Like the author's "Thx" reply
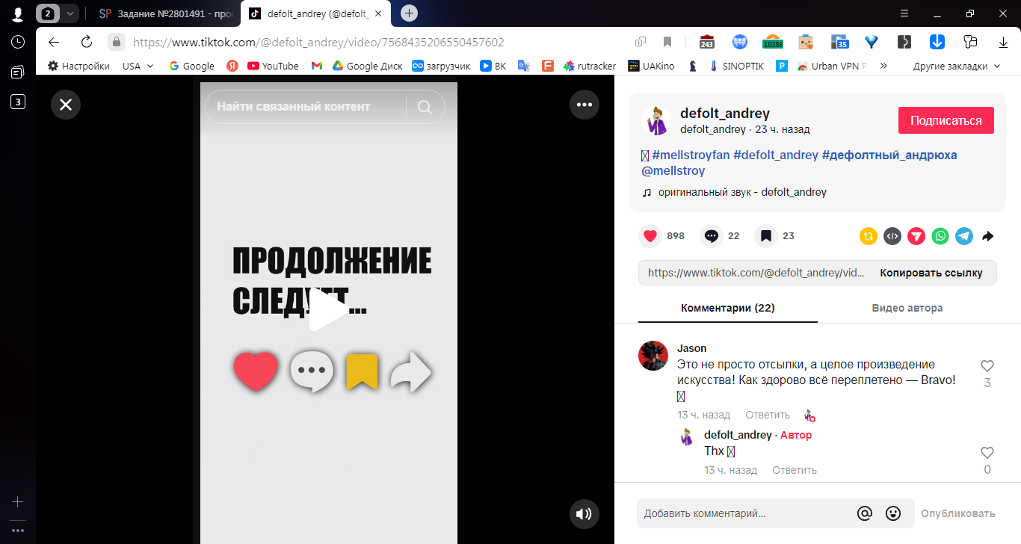The image size is (1021, 544). [x=987, y=453]
